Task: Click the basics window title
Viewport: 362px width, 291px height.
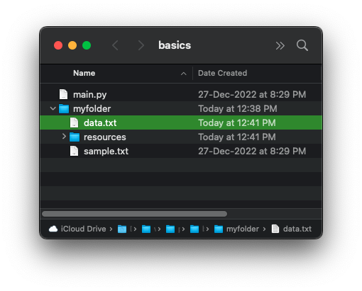Action: 175,45
